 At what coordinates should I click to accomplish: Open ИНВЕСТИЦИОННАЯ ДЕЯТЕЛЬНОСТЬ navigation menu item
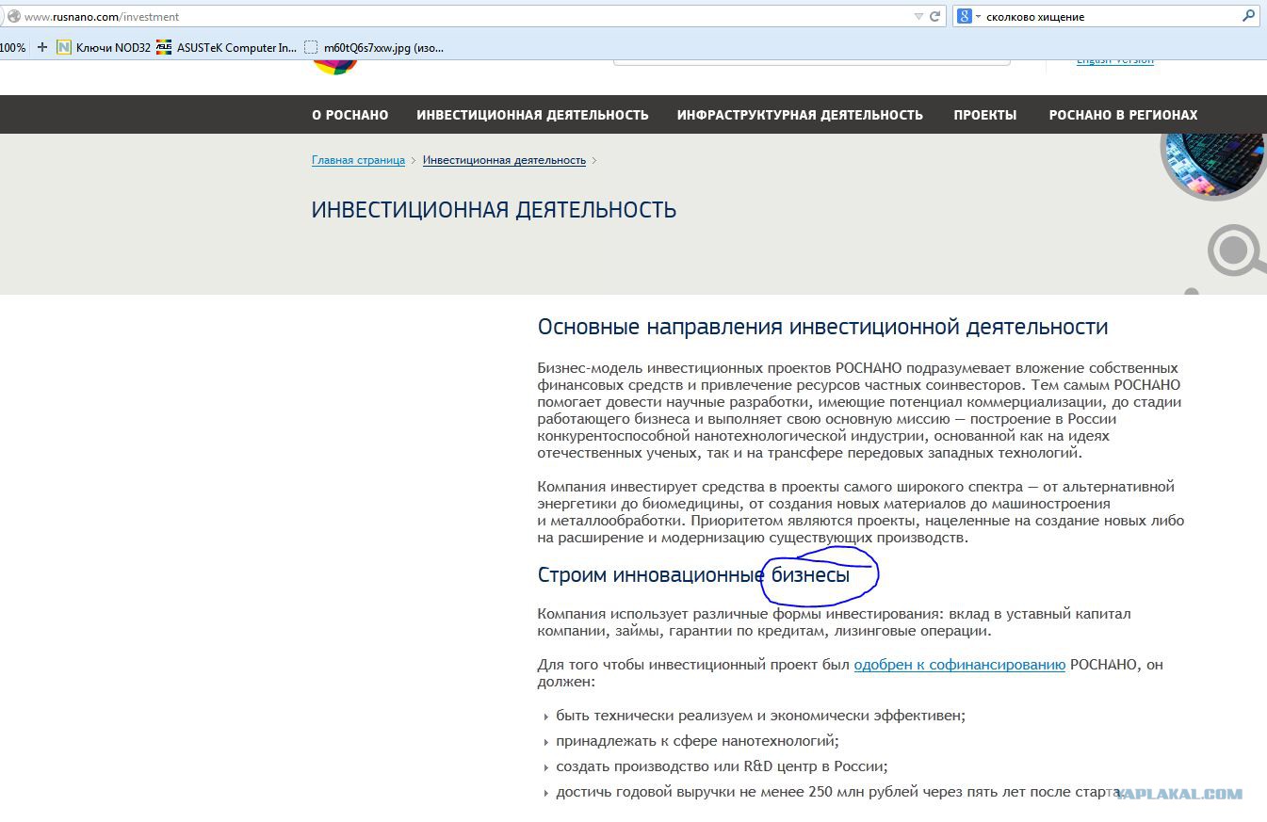[x=532, y=115]
